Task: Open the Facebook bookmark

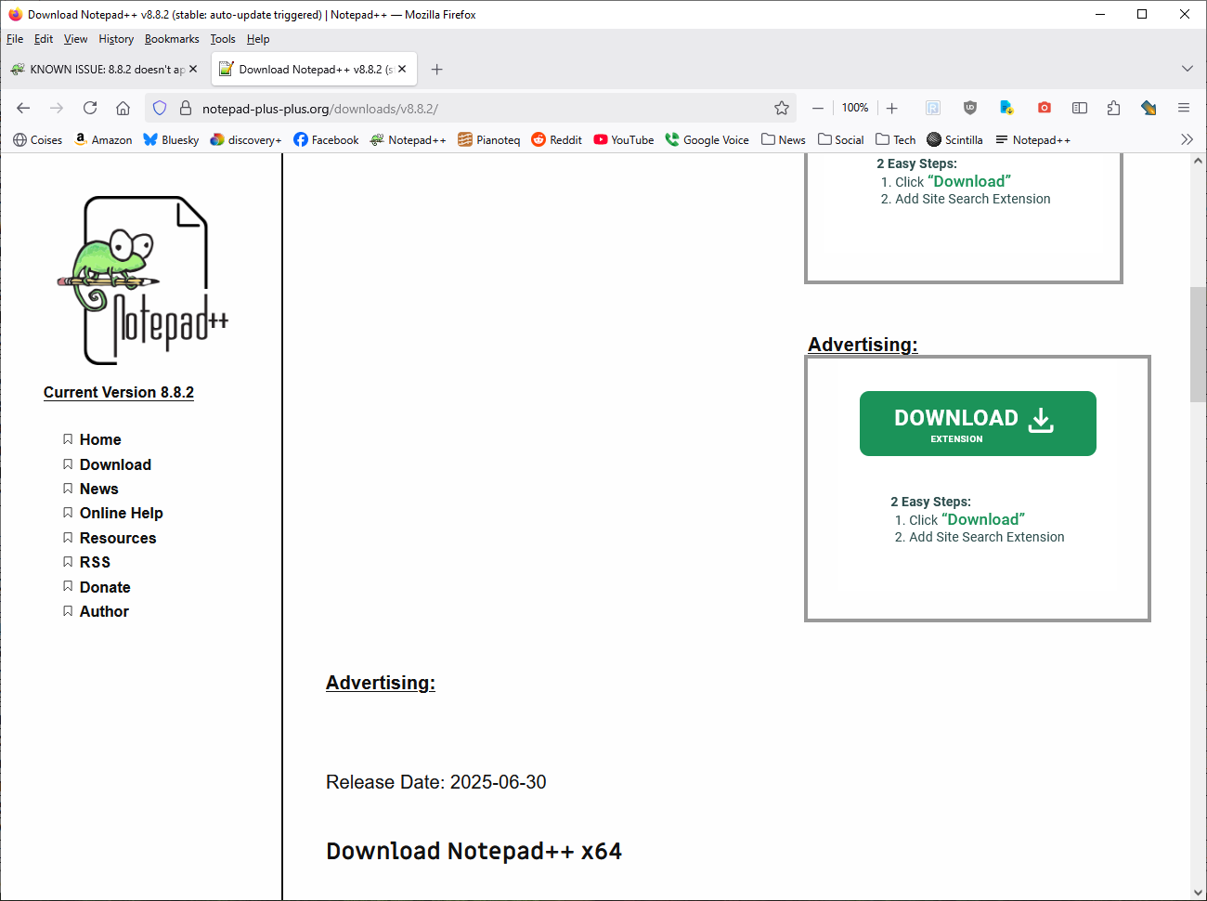Action: tap(326, 139)
